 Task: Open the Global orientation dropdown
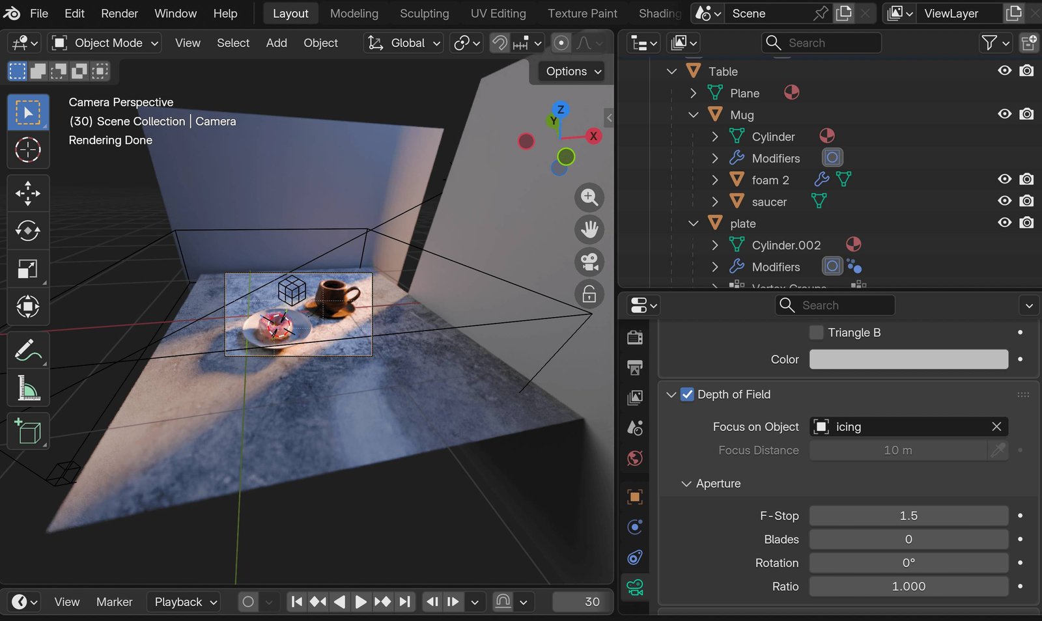[x=404, y=43]
